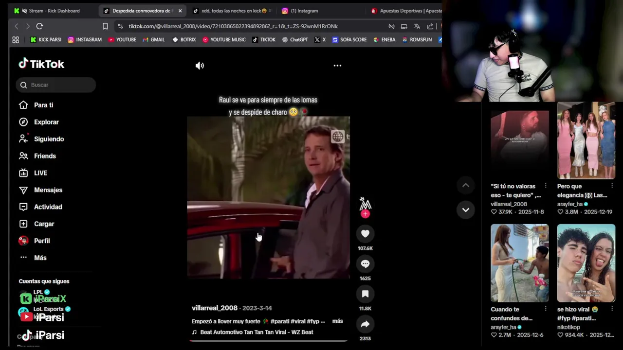Reload the page in browser

coord(39,26)
